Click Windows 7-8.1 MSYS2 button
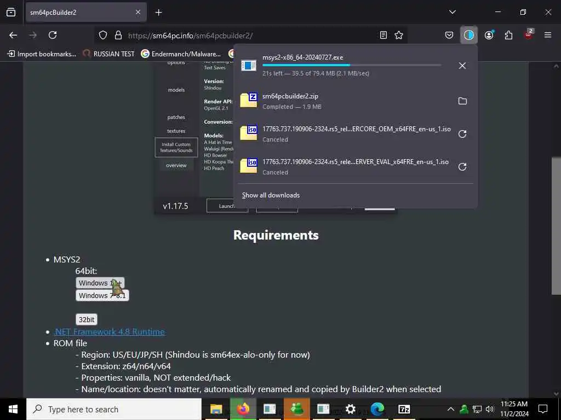This screenshot has width=561, height=420. 102,295
